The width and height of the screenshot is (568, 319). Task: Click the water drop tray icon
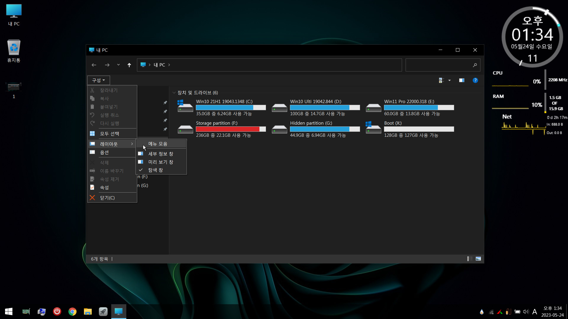(x=482, y=312)
